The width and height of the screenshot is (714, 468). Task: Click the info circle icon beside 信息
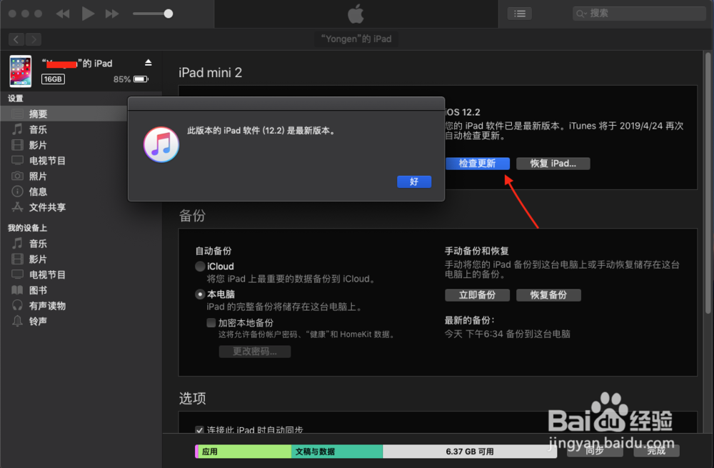pos(17,191)
